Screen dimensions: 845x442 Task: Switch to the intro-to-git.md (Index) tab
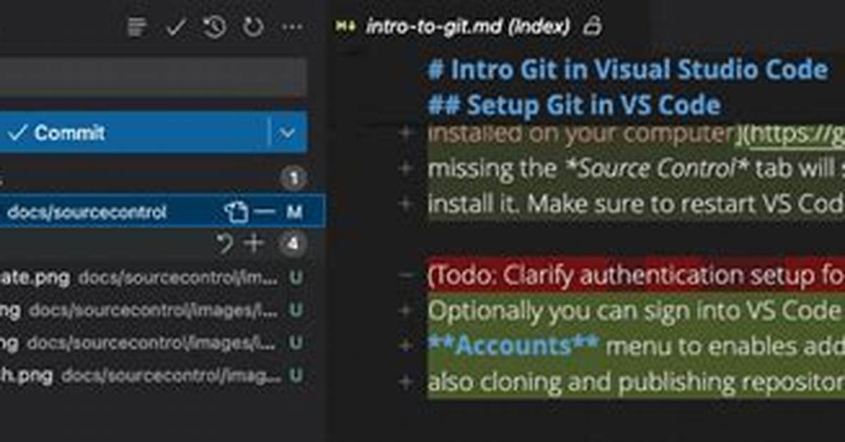click(467, 27)
